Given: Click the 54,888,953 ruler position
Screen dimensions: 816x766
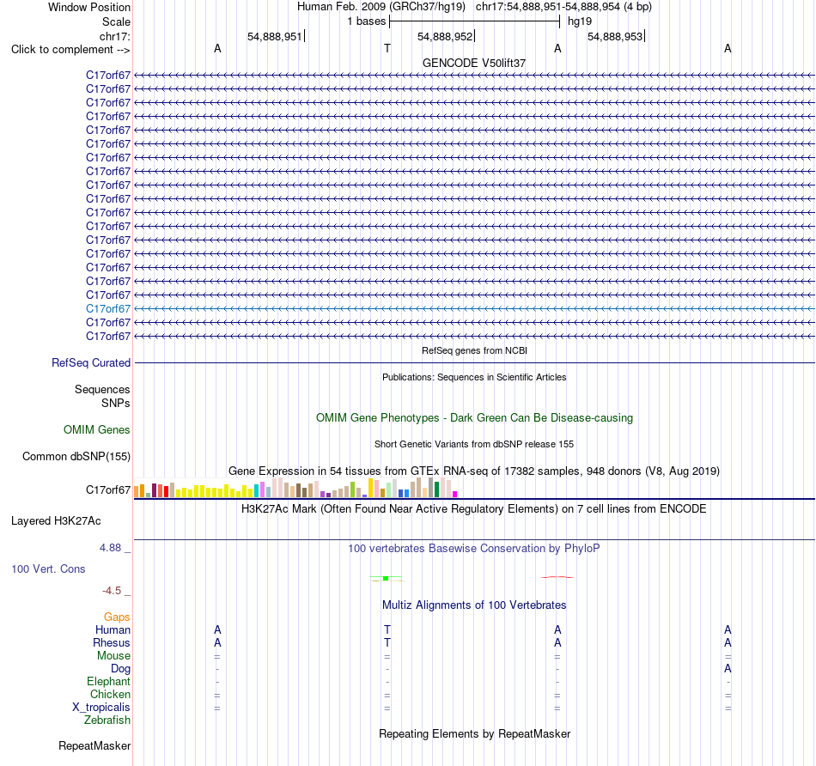Looking at the screenshot, I should point(615,36).
